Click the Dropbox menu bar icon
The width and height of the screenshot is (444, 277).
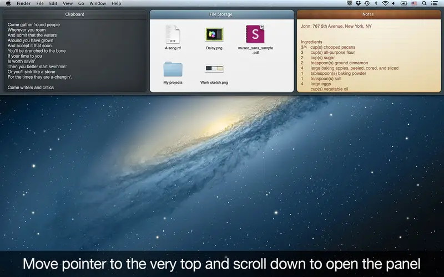click(x=358, y=3)
